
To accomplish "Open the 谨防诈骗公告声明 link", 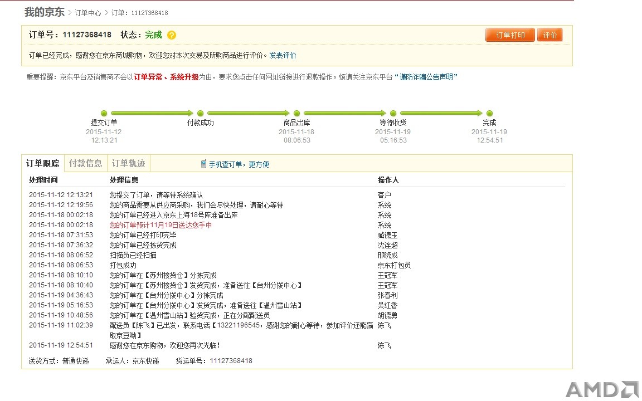I will click(426, 77).
